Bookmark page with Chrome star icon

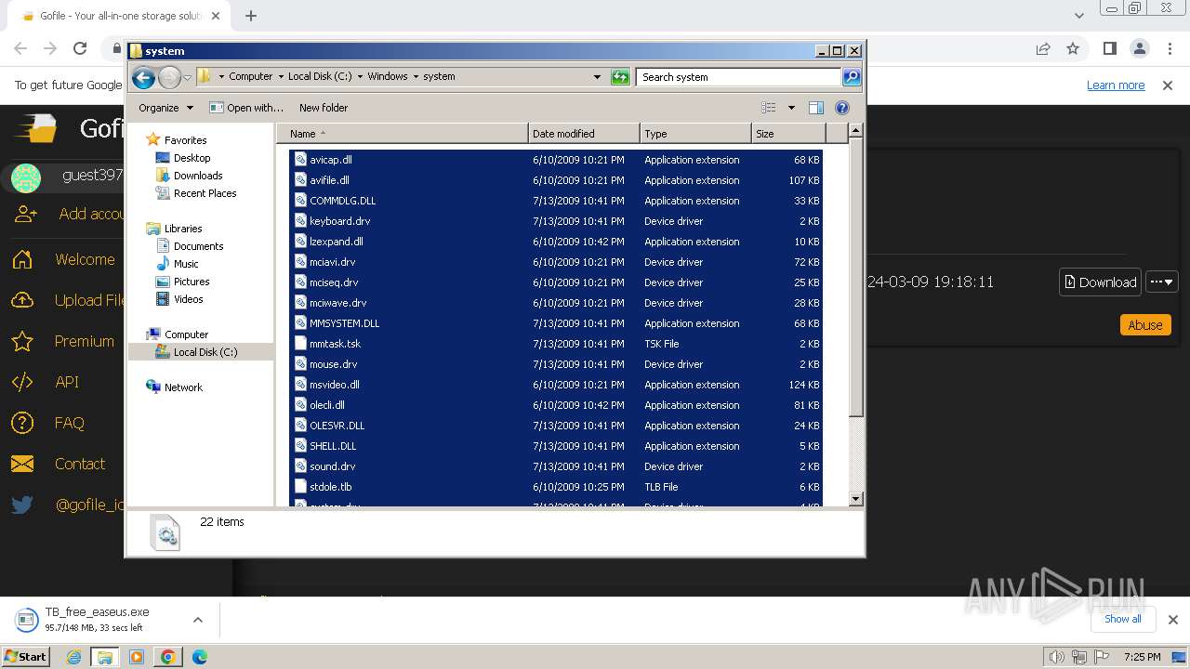(x=1073, y=48)
